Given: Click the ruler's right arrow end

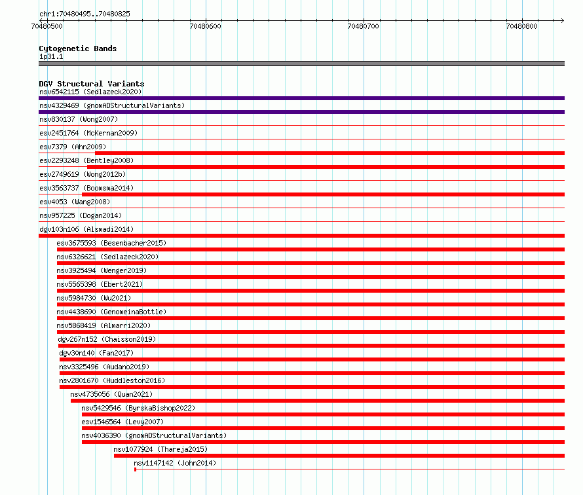Looking at the screenshot, I should click(x=562, y=20).
